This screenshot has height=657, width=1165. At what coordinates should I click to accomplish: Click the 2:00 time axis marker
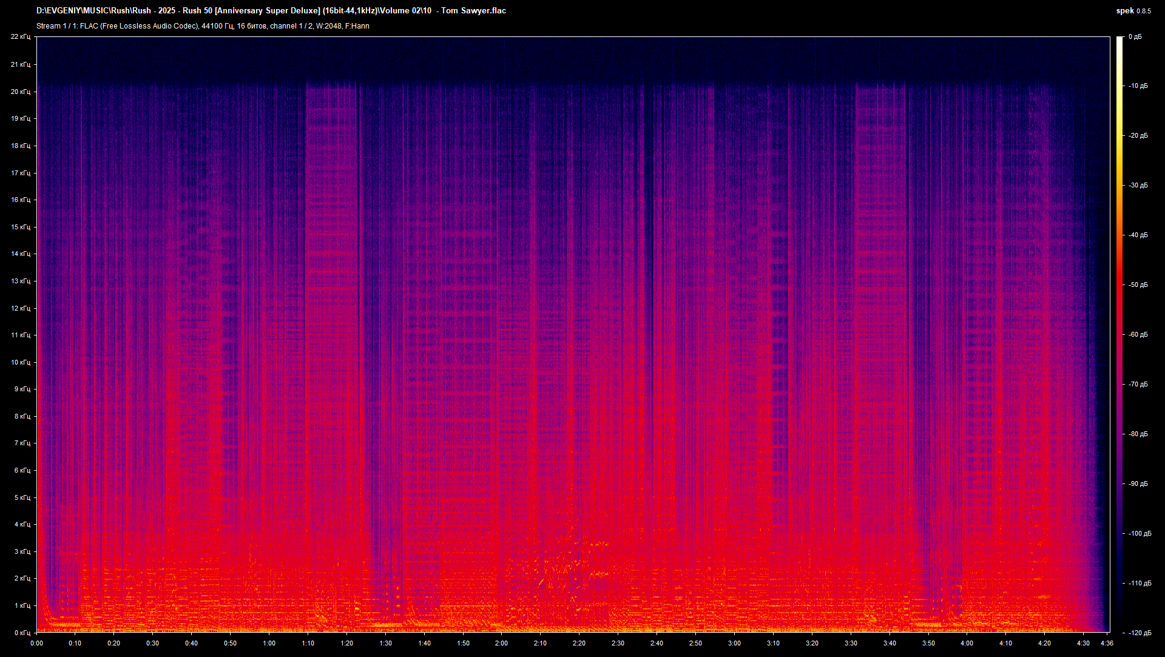(501, 643)
